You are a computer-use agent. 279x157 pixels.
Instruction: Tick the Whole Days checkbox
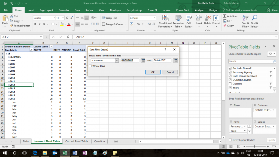(90, 66)
